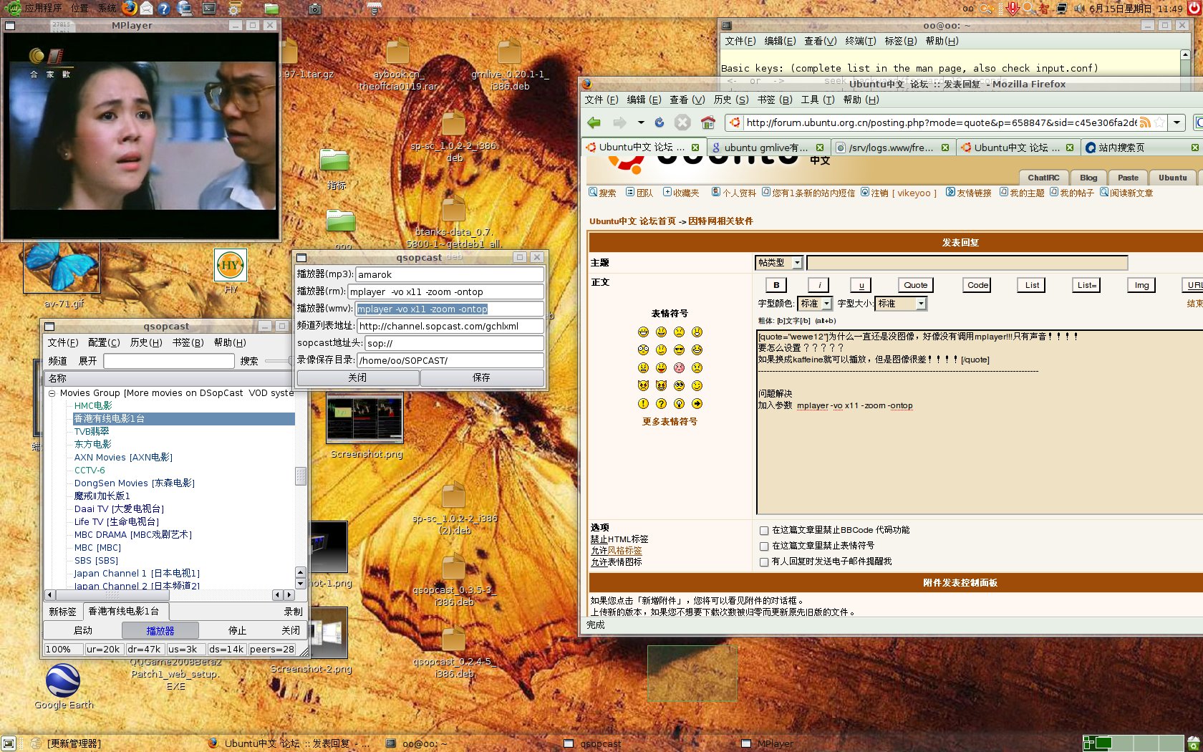Open the 字型大小 font size dropdown
The width and height of the screenshot is (1203, 752).
902,304
